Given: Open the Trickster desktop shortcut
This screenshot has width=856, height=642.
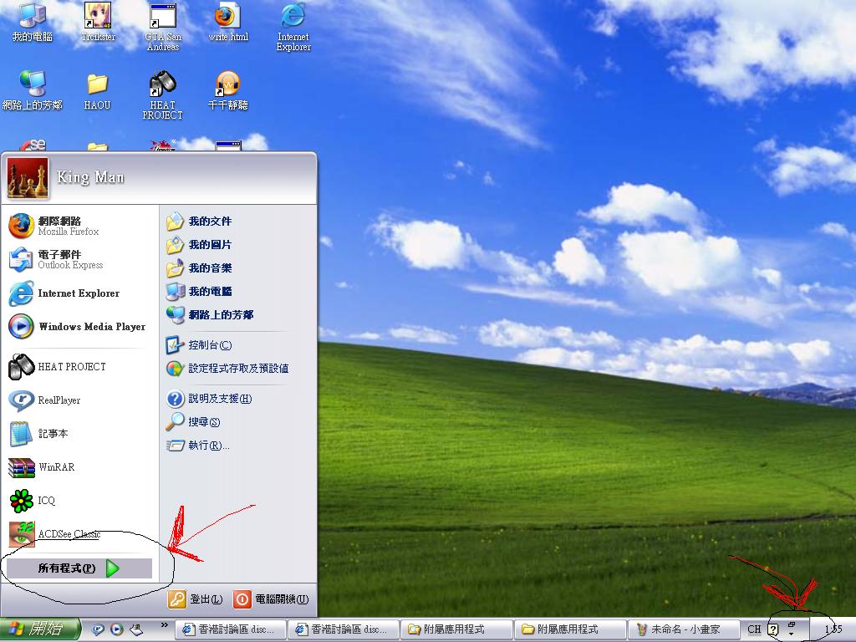Looking at the screenshot, I should [99, 22].
